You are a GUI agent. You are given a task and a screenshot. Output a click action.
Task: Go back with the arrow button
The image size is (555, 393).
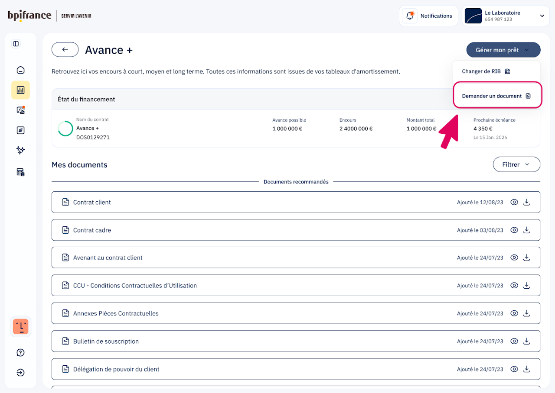[x=65, y=50]
